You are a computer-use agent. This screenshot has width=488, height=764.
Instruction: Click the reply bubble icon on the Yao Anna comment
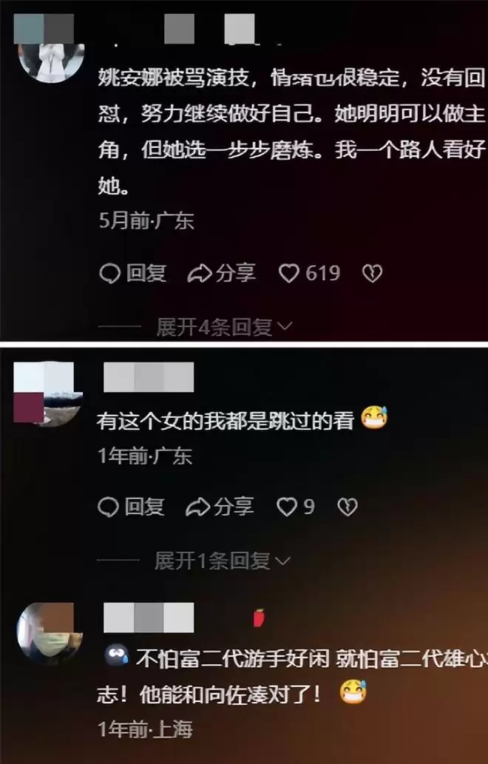pyautogui.click(x=109, y=274)
